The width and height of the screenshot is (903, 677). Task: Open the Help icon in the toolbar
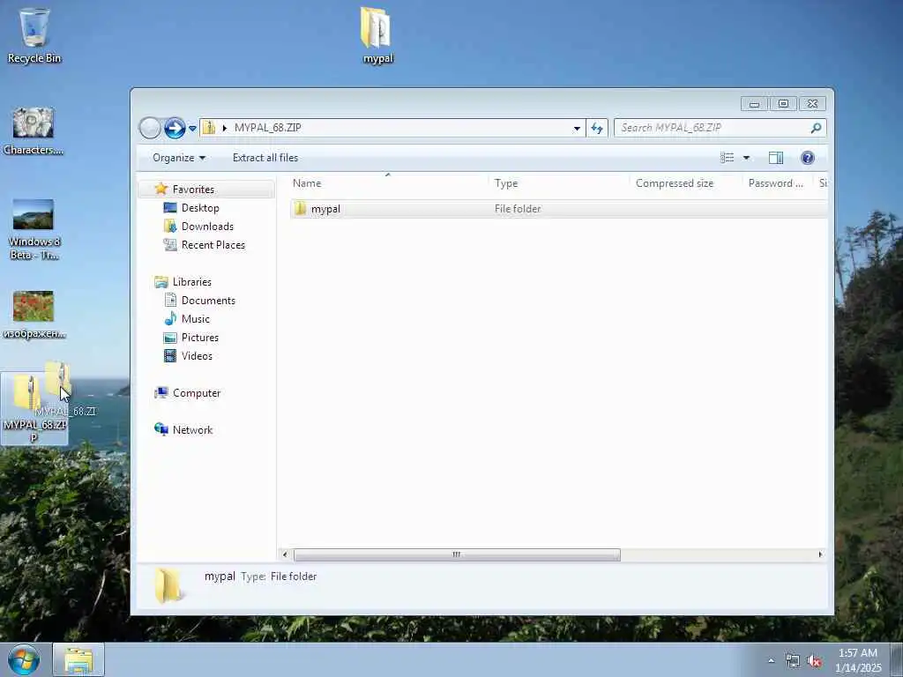click(808, 158)
